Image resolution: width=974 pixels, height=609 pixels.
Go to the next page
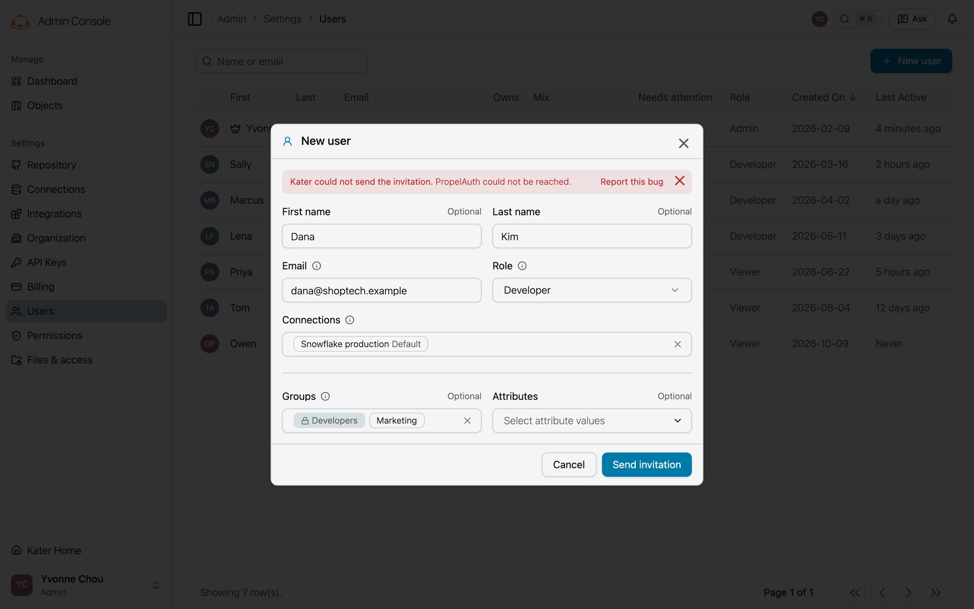[x=909, y=593]
